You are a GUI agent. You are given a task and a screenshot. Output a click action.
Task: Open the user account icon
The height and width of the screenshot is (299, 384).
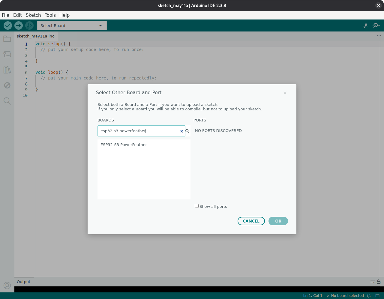[7, 286]
